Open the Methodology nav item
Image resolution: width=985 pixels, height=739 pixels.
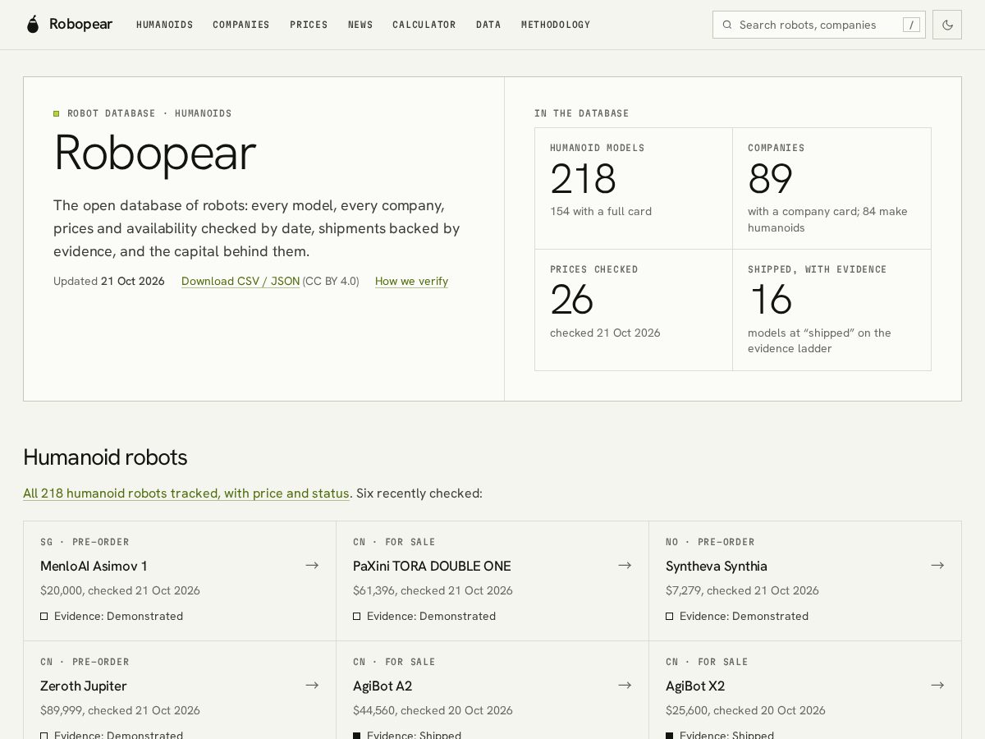coord(556,25)
